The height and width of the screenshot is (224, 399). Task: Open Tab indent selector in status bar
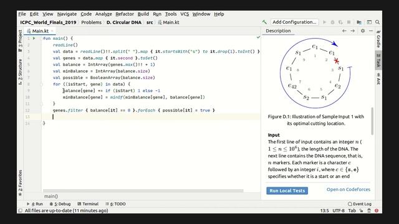point(352,210)
